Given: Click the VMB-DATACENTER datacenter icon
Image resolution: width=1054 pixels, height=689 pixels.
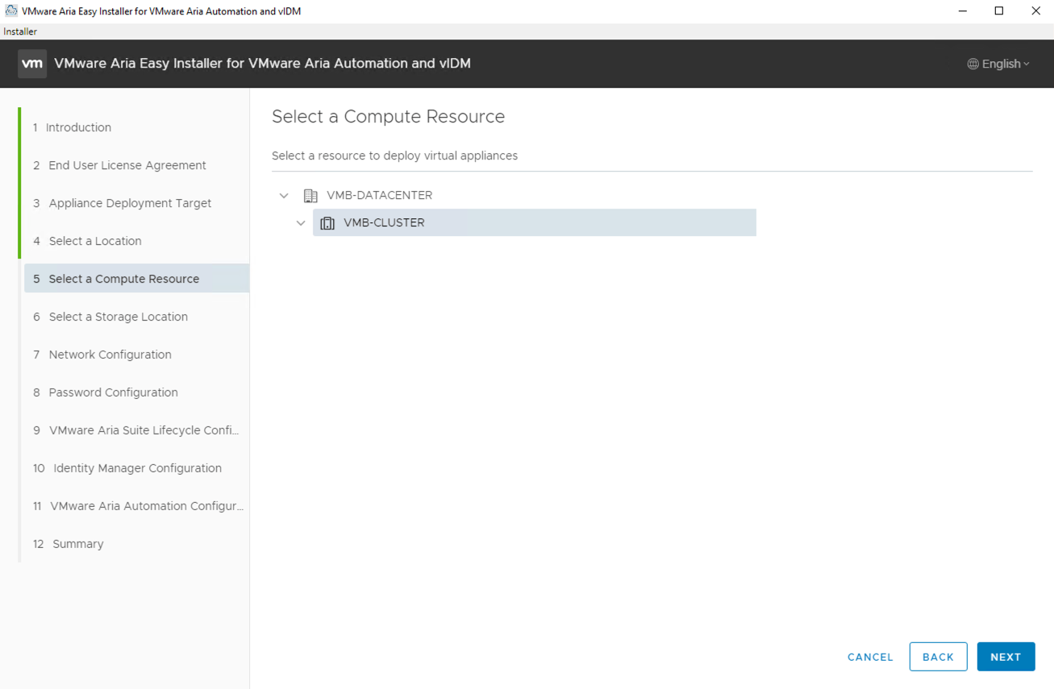Looking at the screenshot, I should [x=310, y=195].
